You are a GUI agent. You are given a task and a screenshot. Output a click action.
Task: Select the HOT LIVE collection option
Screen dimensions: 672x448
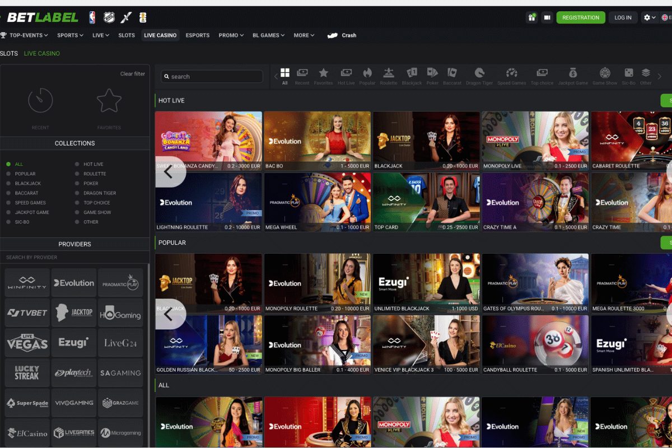(x=89, y=164)
